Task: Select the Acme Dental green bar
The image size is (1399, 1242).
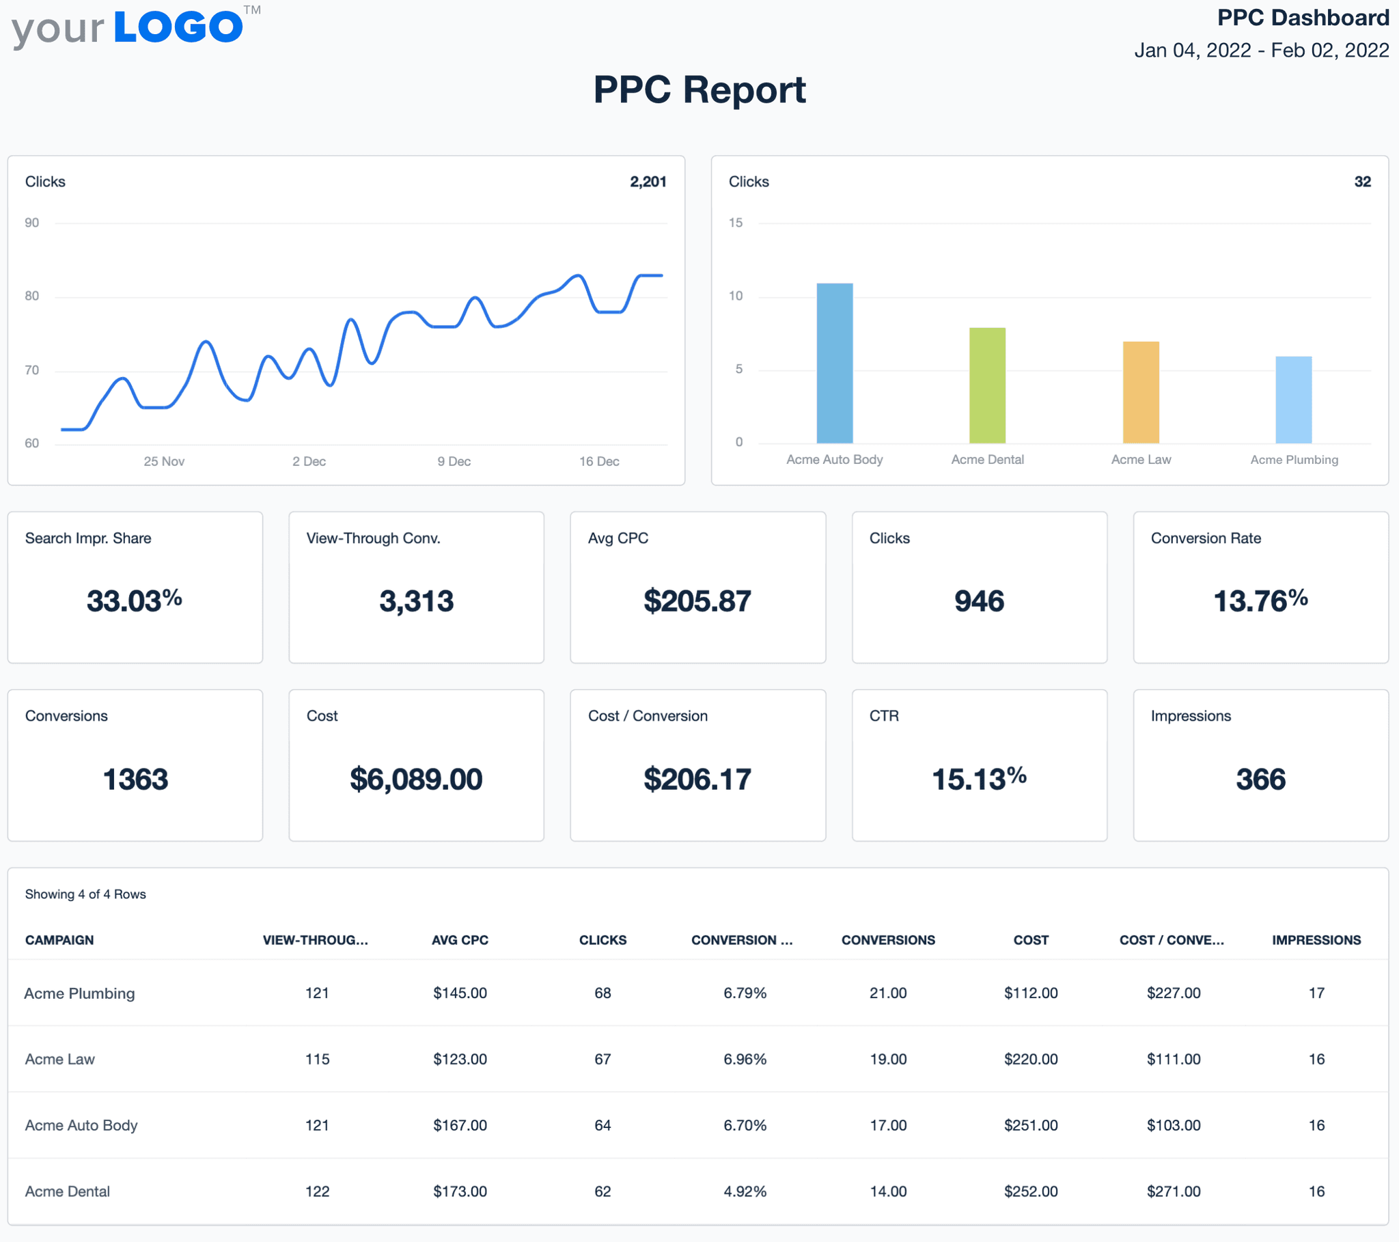Action: click(988, 383)
